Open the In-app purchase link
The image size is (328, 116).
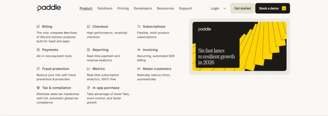coord(106,88)
